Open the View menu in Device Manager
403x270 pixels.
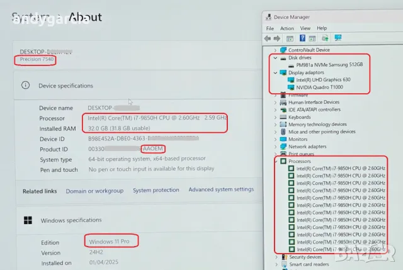tap(305, 28)
